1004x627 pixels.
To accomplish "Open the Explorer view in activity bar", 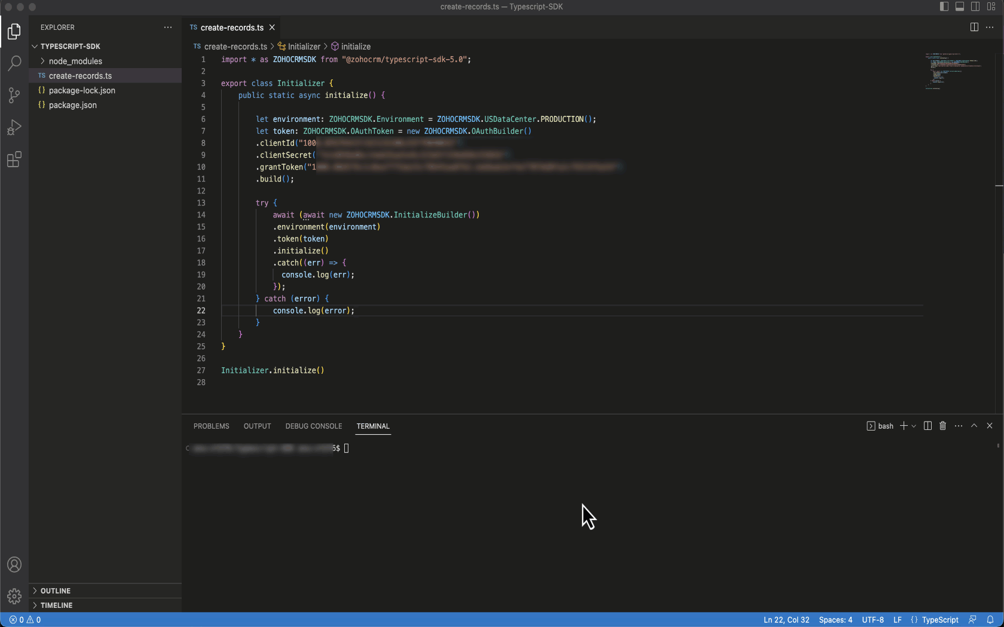I will click(x=14, y=31).
